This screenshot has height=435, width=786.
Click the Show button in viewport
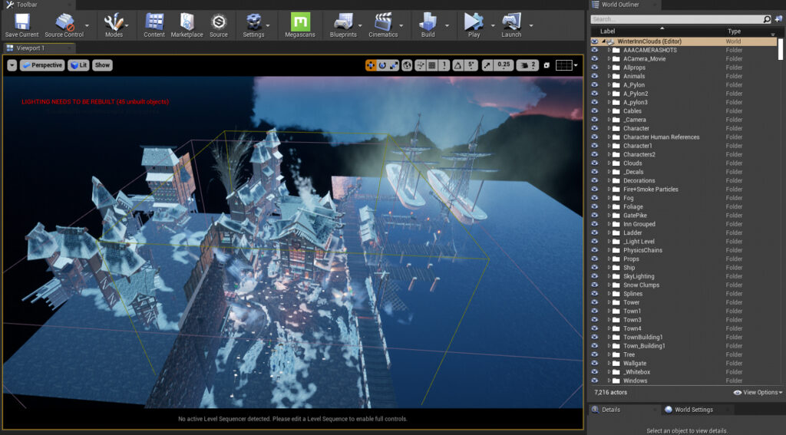(x=102, y=65)
